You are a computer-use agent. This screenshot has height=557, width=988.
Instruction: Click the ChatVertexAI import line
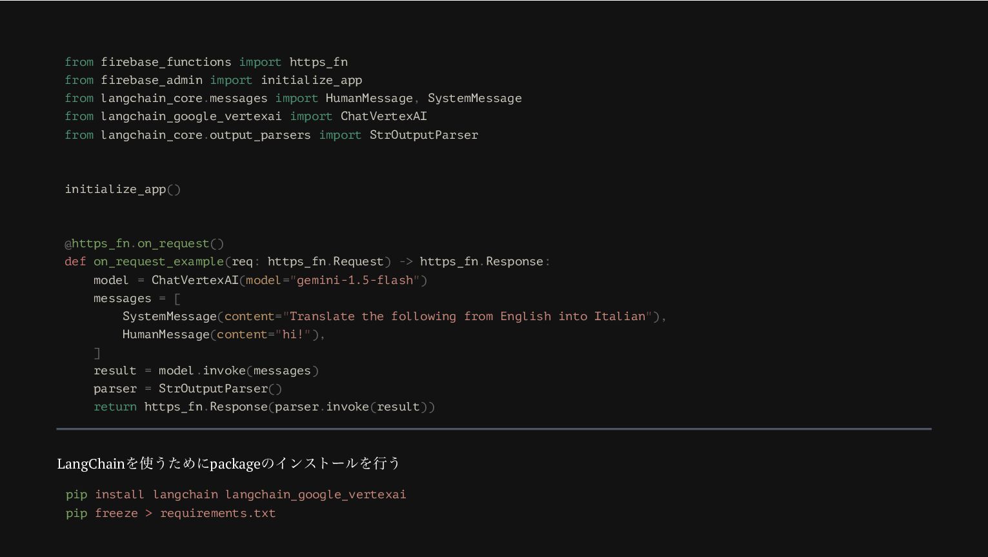[x=246, y=116]
